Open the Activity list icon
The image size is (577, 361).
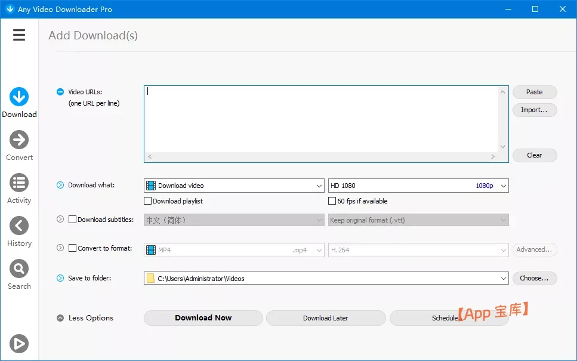pyautogui.click(x=19, y=183)
